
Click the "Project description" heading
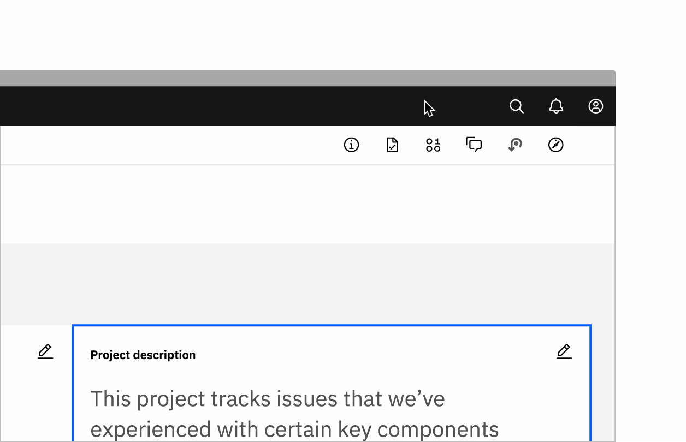pyautogui.click(x=143, y=355)
